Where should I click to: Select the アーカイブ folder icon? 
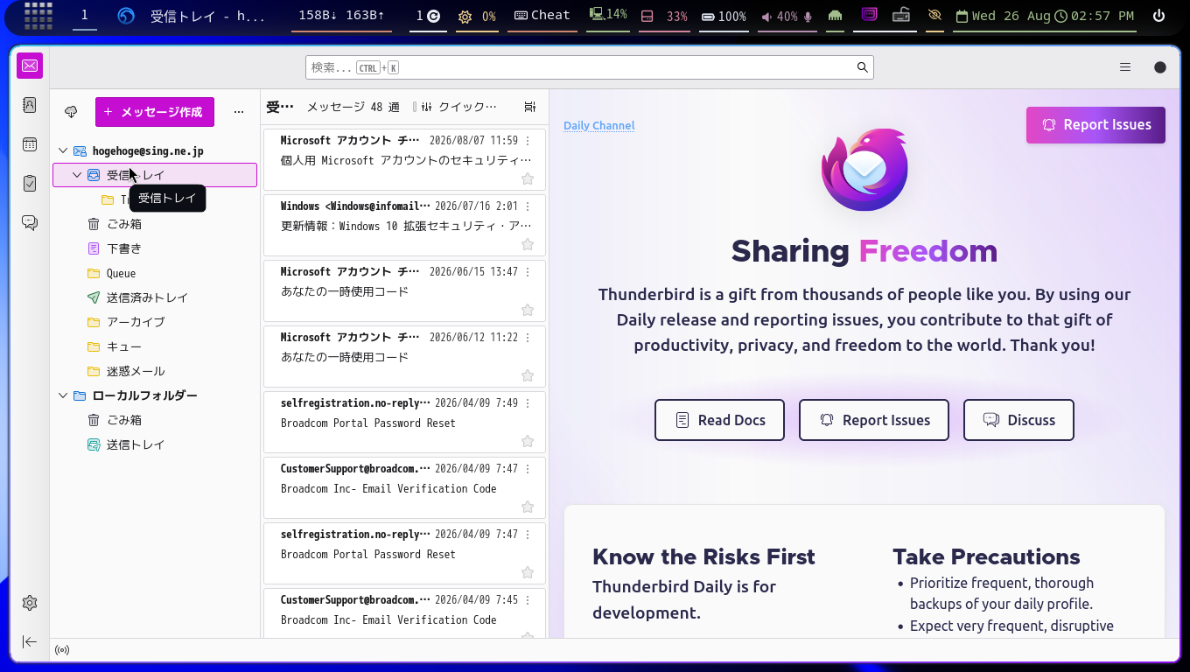point(94,322)
